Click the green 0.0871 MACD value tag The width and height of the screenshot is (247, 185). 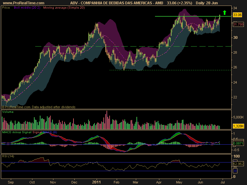click(x=238, y=143)
